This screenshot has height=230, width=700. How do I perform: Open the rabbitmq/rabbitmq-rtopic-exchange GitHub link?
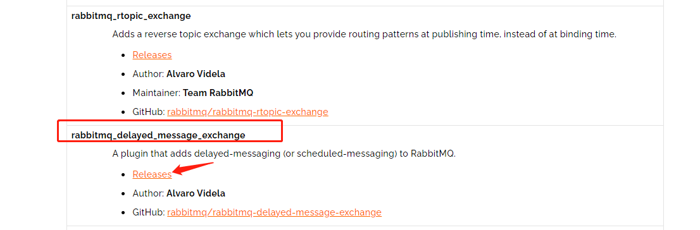pyautogui.click(x=247, y=112)
